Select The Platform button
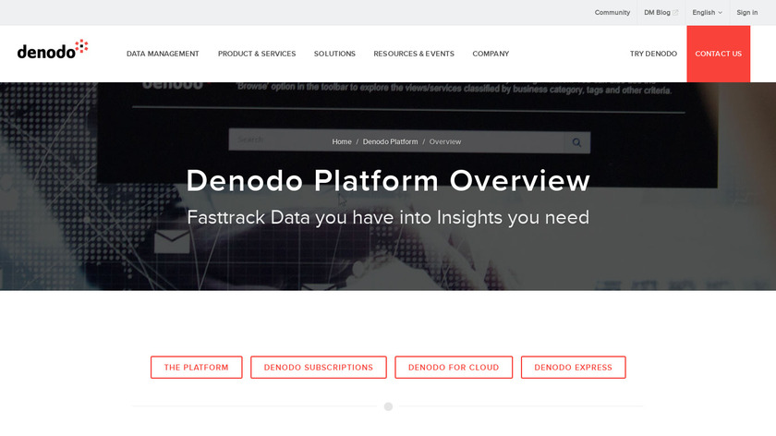The height and width of the screenshot is (436, 776). tap(197, 368)
